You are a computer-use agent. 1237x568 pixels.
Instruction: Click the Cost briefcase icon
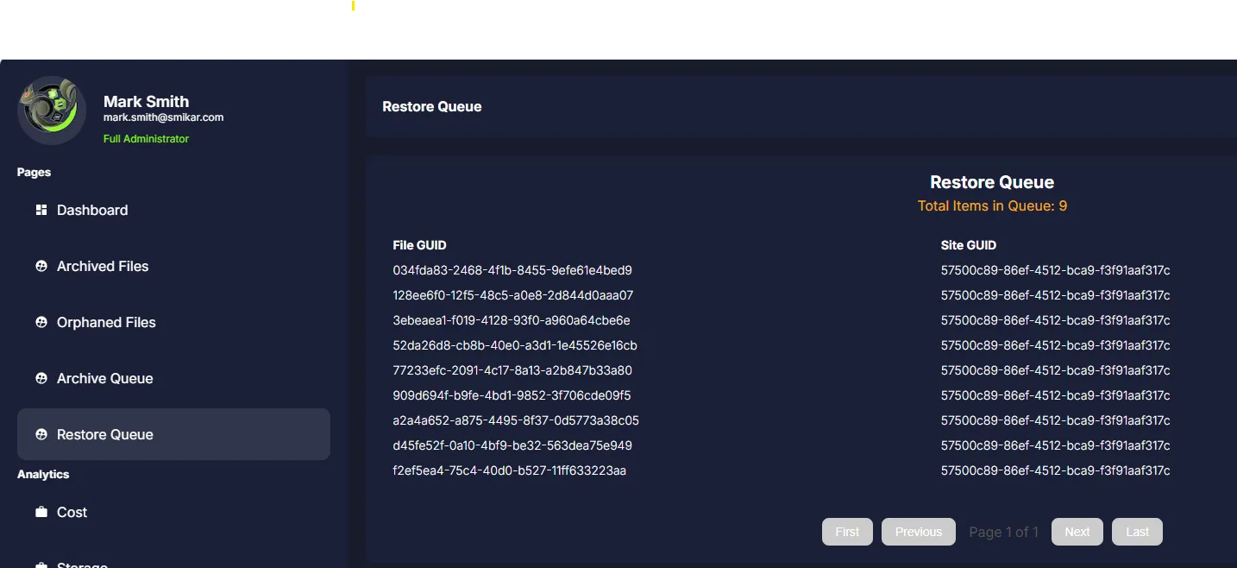pos(41,512)
